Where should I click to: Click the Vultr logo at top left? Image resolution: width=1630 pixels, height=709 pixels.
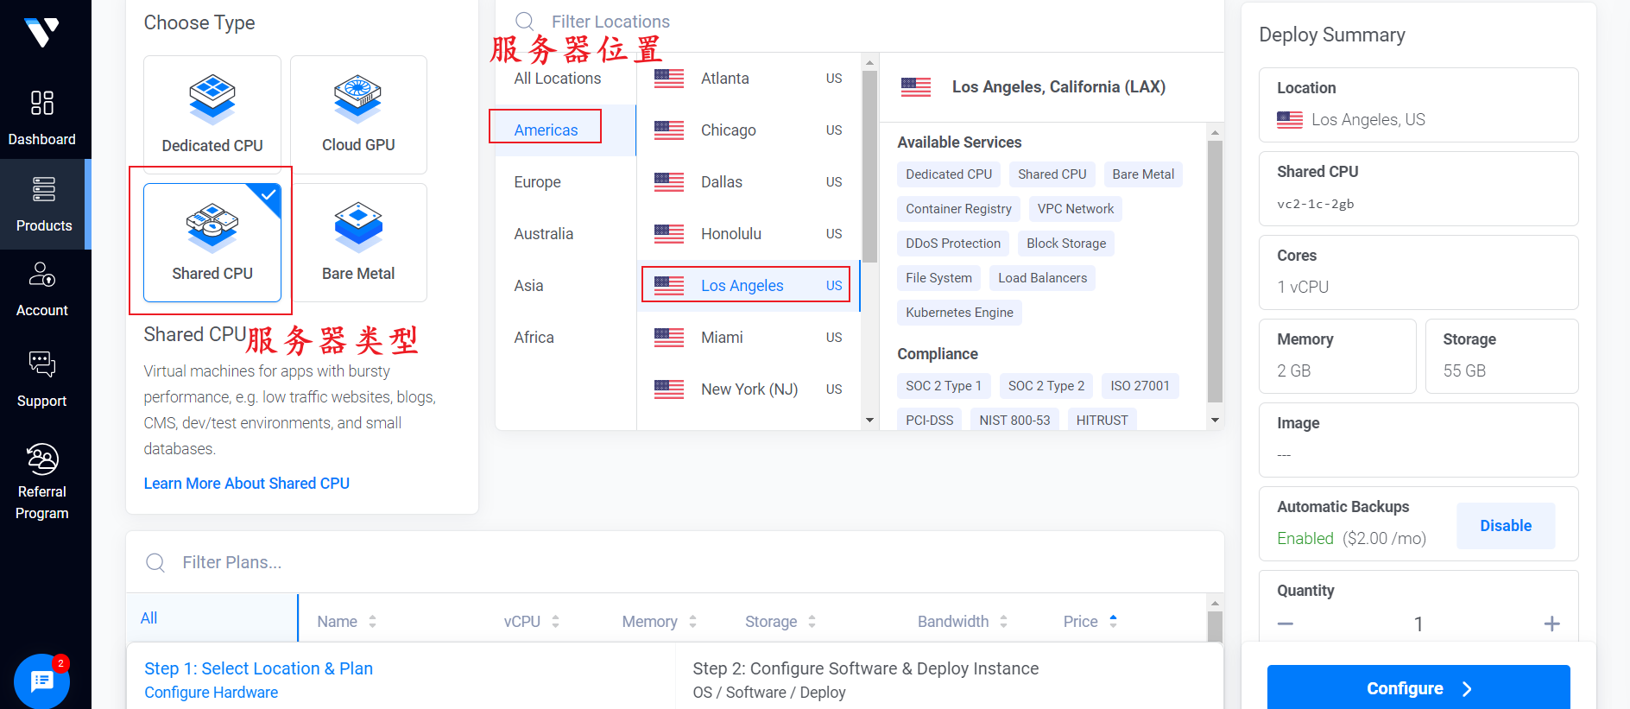[x=41, y=32]
